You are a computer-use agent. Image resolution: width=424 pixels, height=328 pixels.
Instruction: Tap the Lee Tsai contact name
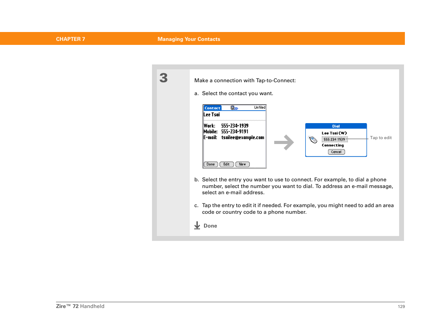pyautogui.click(x=212, y=115)
